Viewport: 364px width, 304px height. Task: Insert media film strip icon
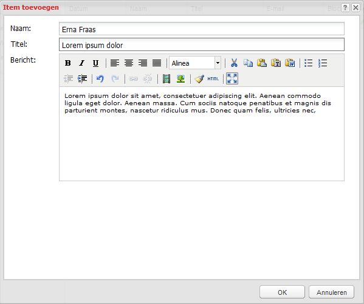[167, 78]
